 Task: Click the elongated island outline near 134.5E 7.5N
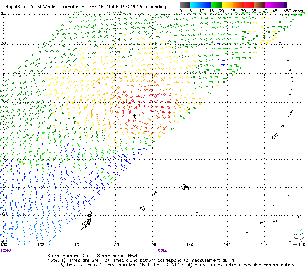(x=87, y=220)
